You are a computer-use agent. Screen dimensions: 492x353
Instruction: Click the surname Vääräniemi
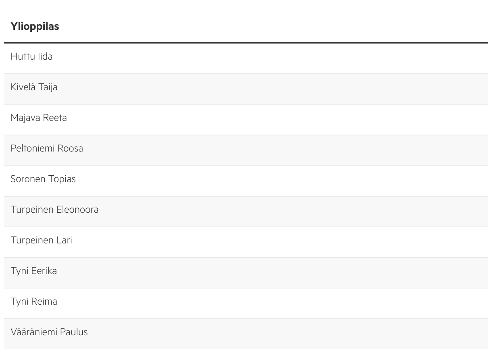click(x=34, y=332)
